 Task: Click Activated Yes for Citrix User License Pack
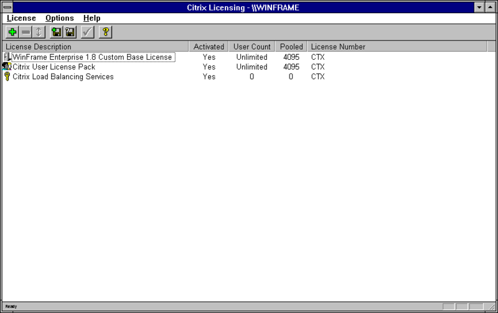point(209,67)
